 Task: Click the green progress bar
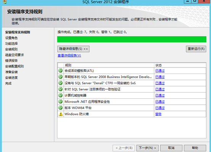(132, 39)
